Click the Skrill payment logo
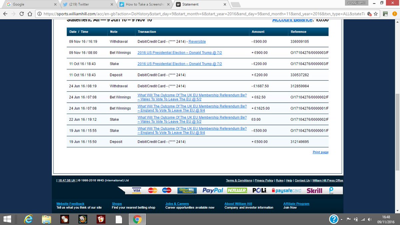This screenshot has width=400, height=225. coord(314,191)
